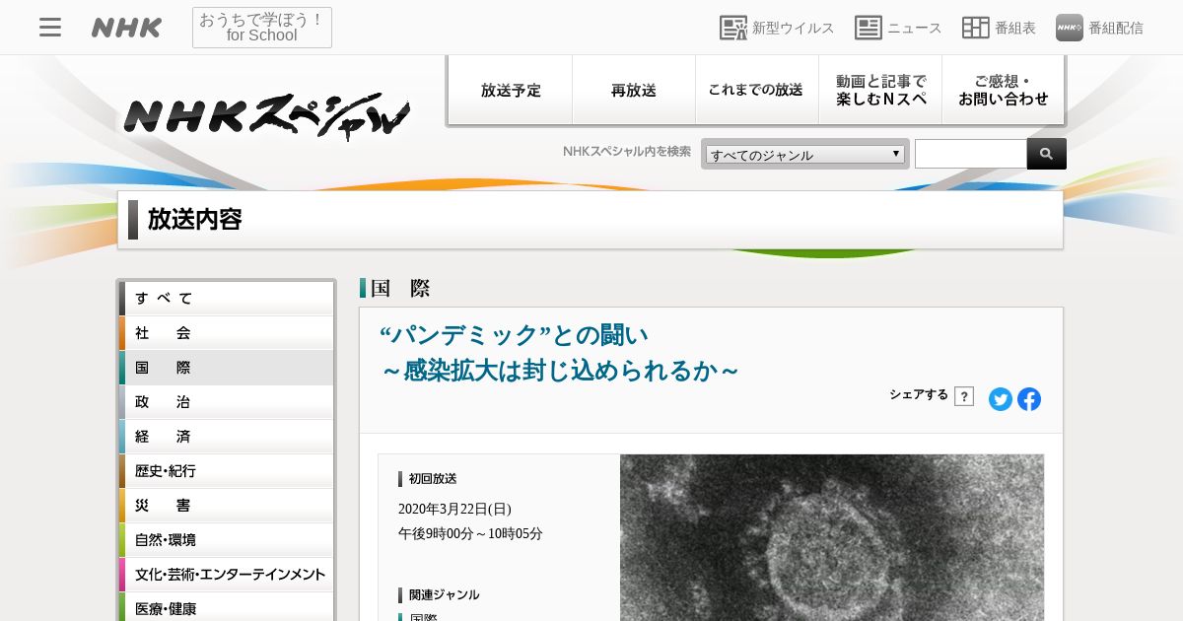Click the search text field
1183x621 pixels.
click(x=971, y=154)
